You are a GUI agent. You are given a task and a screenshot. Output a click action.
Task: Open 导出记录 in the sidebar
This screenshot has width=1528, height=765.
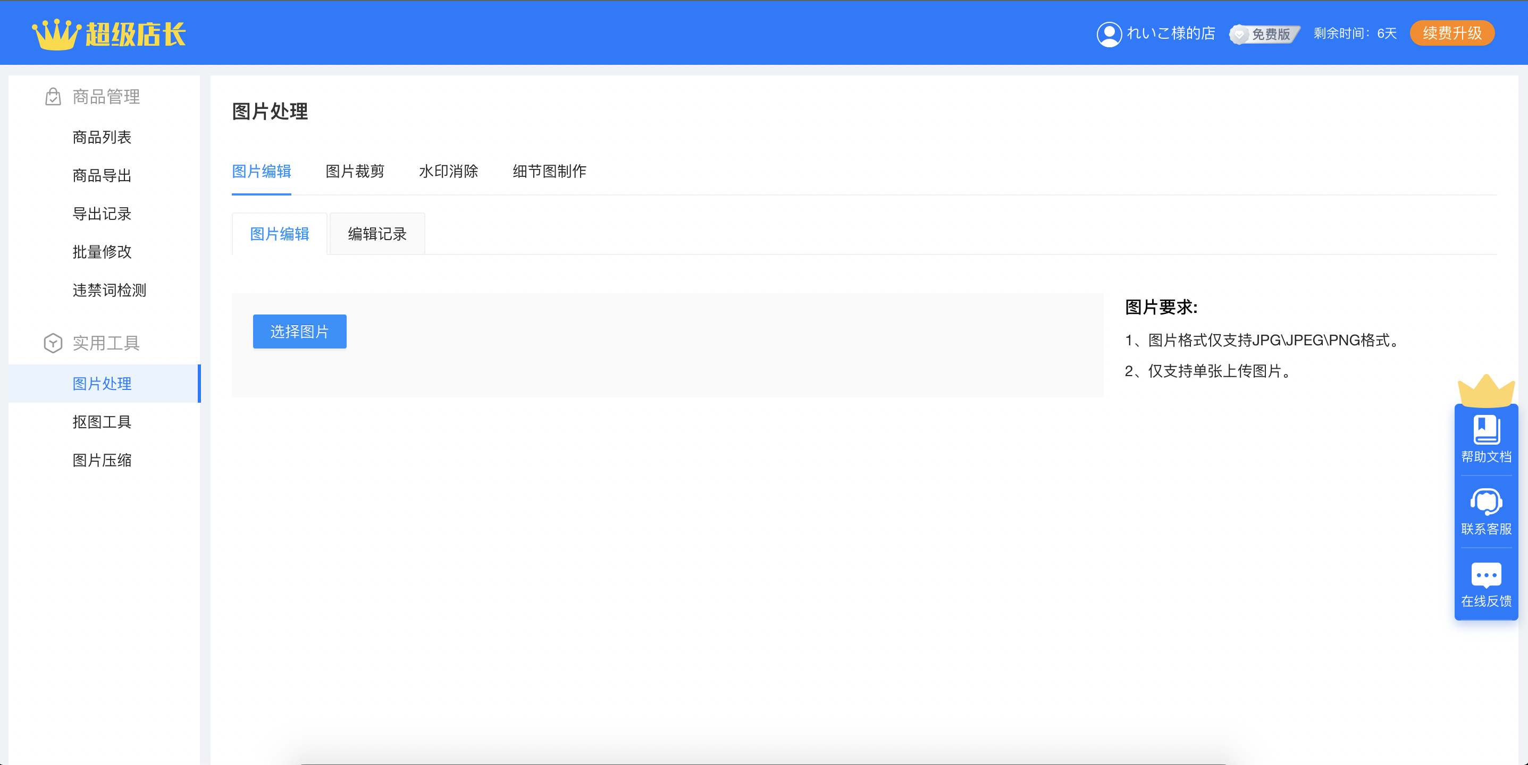[102, 214]
